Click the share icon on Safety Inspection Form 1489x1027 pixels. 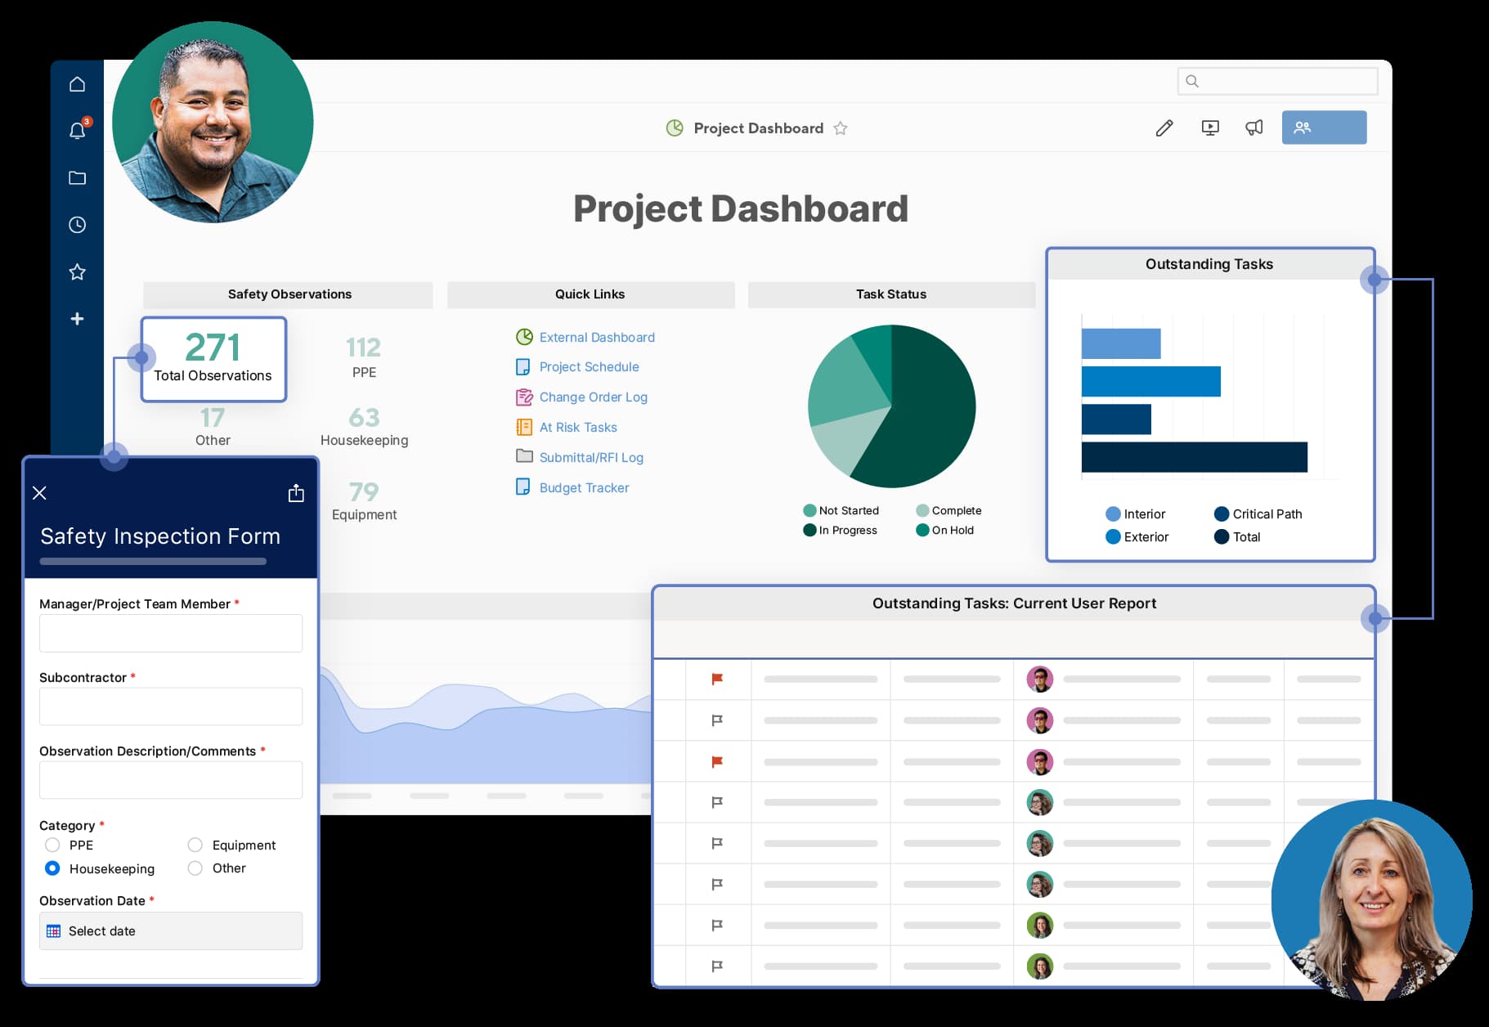point(295,492)
